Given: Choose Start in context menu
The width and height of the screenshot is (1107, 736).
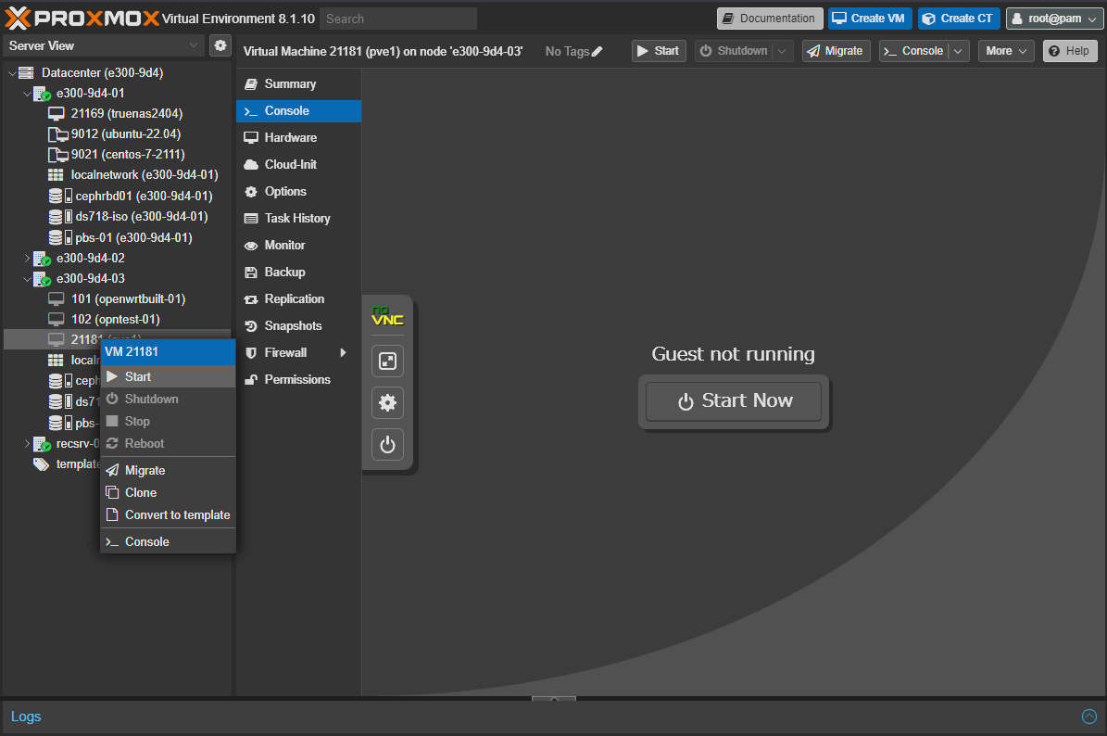Looking at the screenshot, I should tap(168, 377).
